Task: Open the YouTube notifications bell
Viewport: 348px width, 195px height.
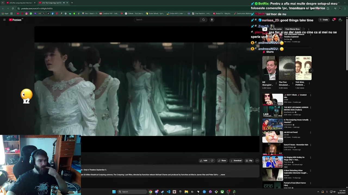Action: [x=334, y=20]
